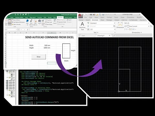Open Macro Security settings
This screenshot has height=116, width=155.
tap(16, 24)
